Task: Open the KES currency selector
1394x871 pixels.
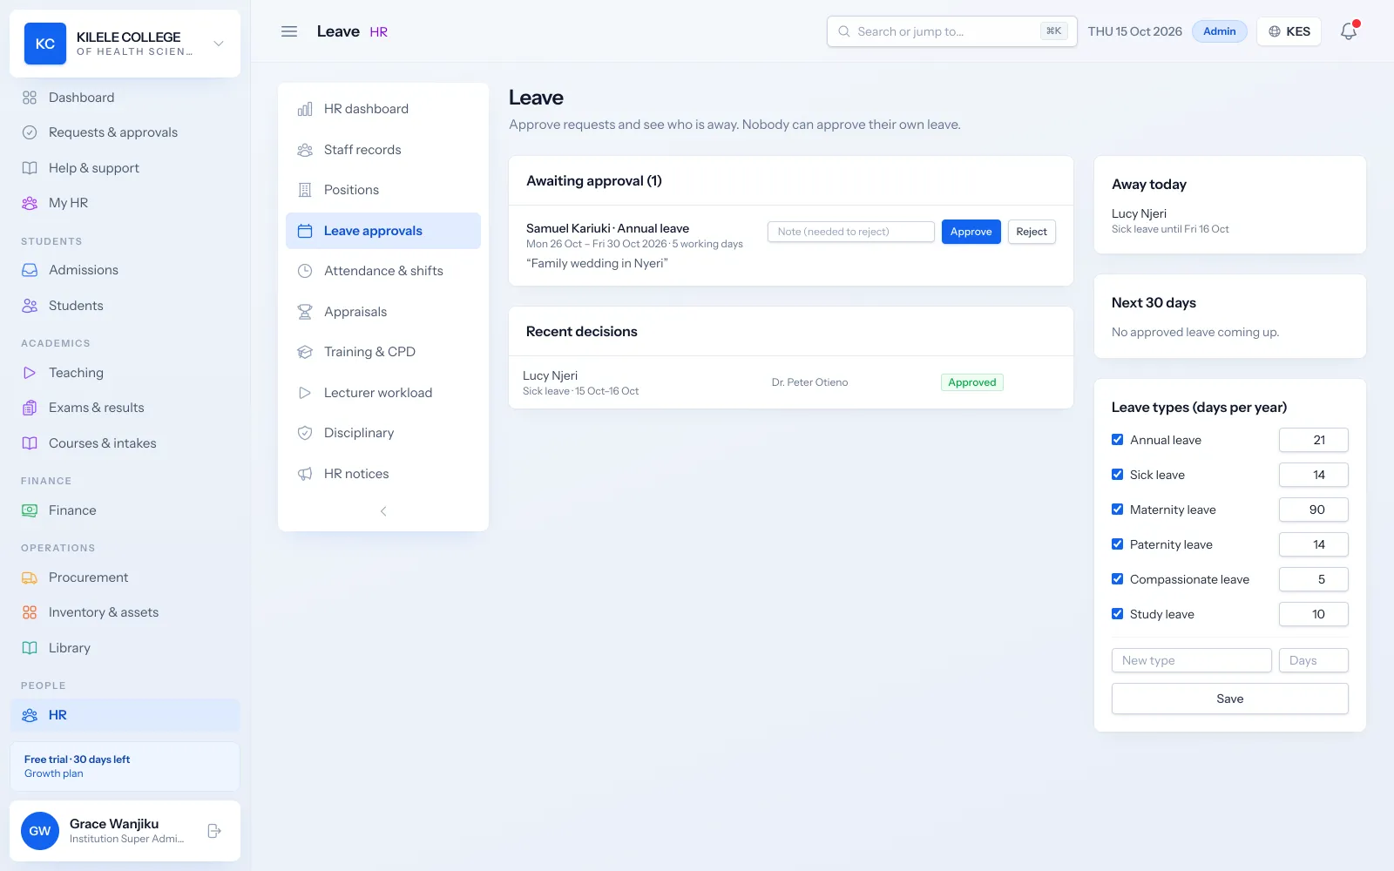Action: (x=1289, y=31)
